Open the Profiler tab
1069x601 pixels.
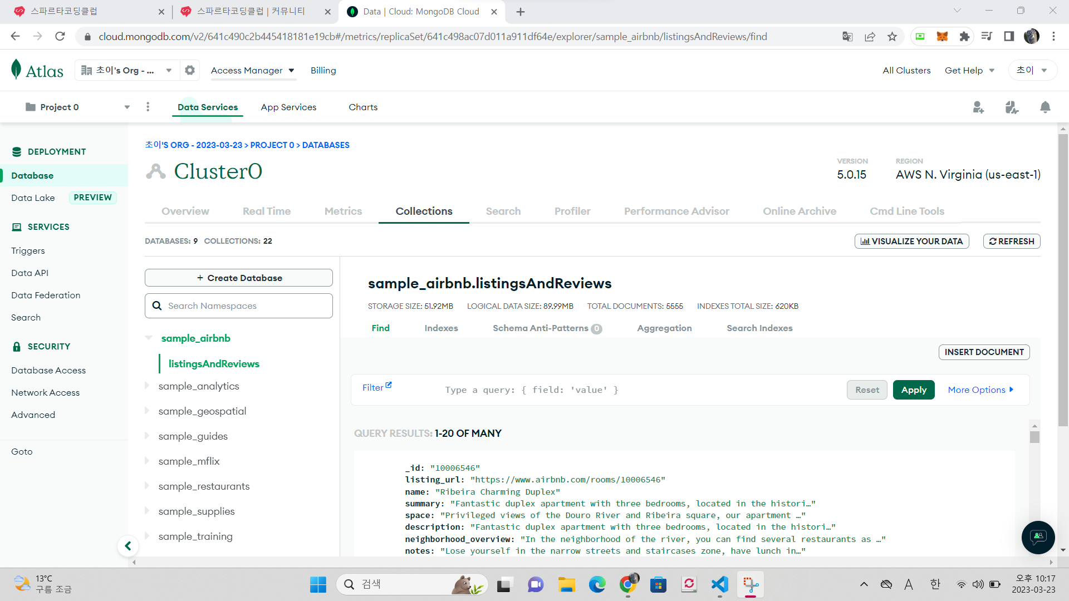572,211
